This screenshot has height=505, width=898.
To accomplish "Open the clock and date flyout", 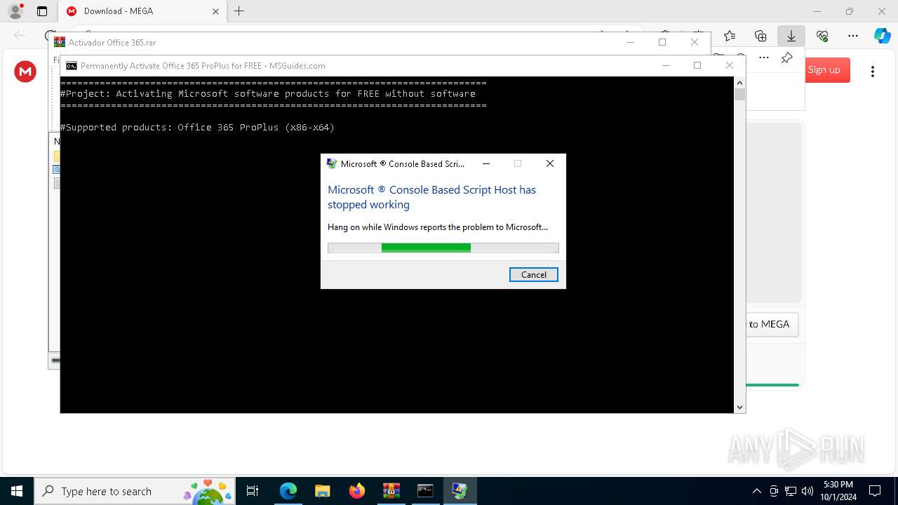I will click(838, 491).
